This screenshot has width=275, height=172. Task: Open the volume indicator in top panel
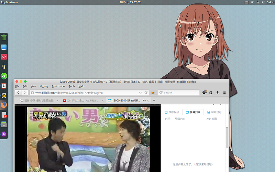tap(263, 2)
